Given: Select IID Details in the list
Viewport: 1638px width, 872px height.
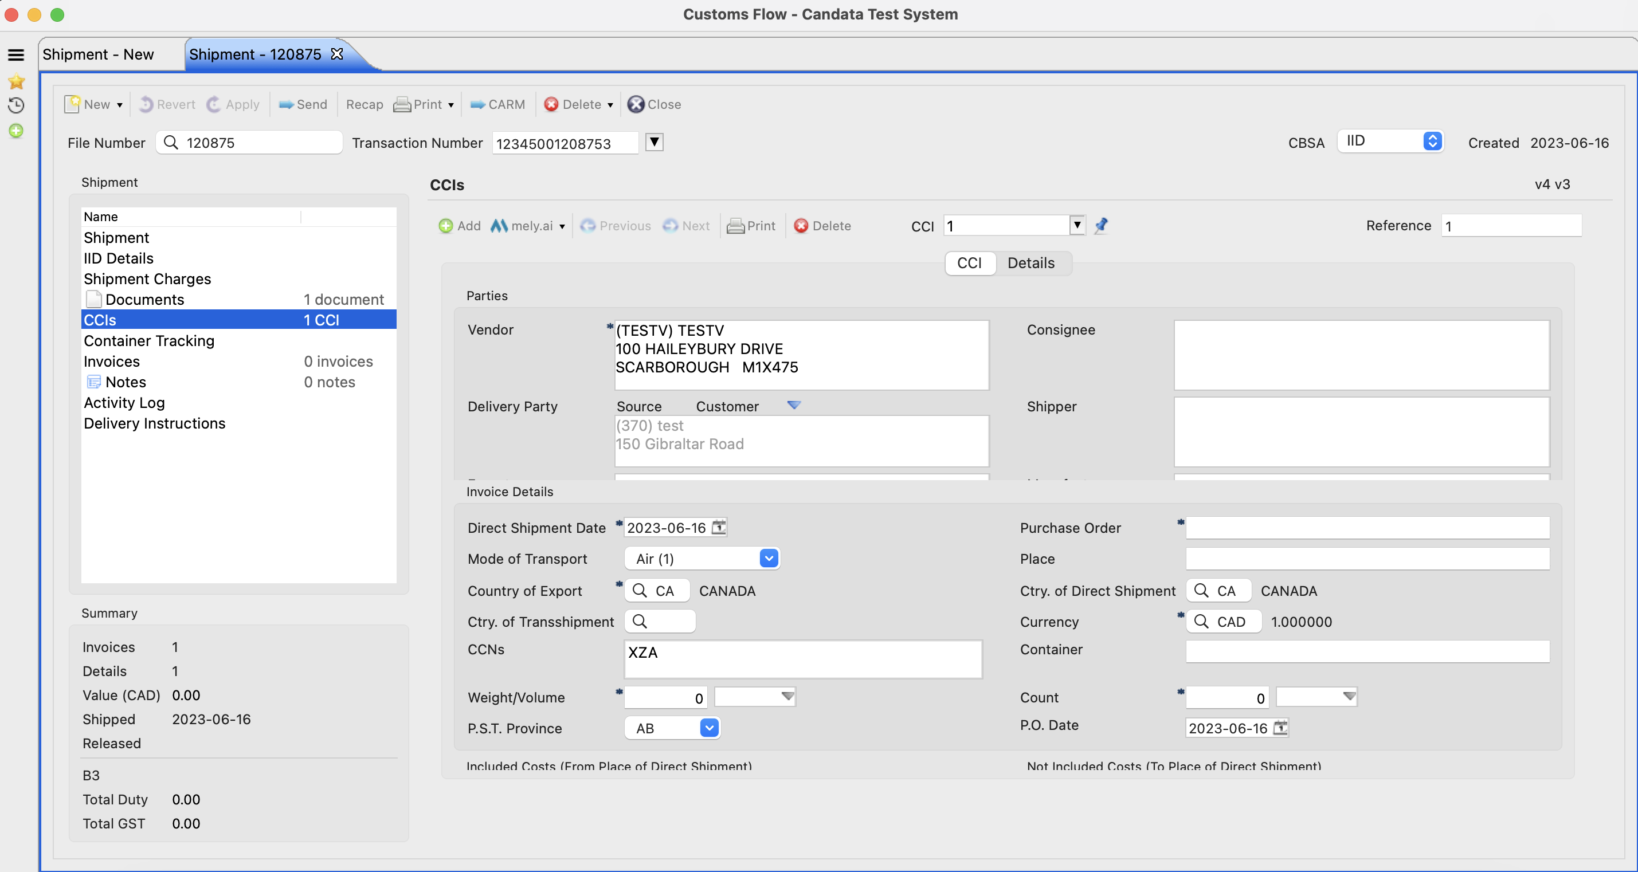Looking at the screenshot, I should click(x=238, y=258).
